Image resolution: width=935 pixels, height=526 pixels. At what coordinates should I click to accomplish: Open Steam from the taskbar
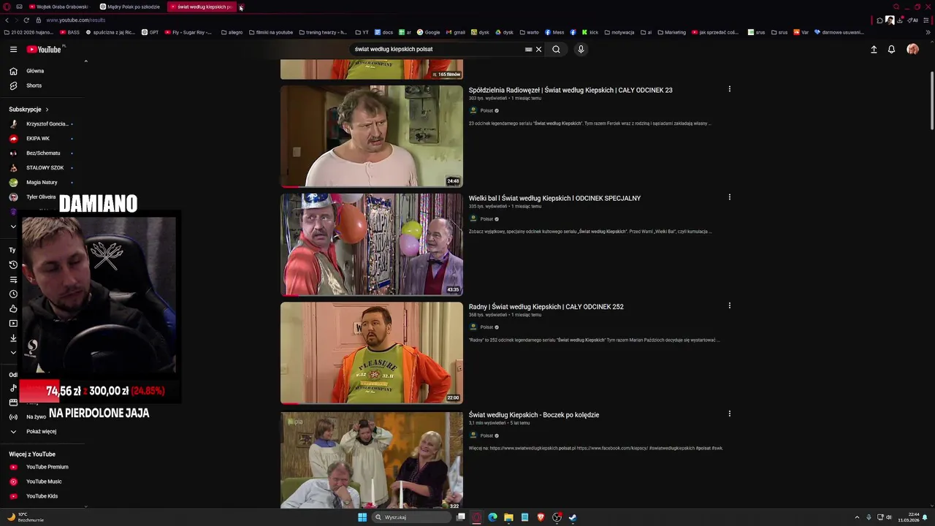click(573, 517)
